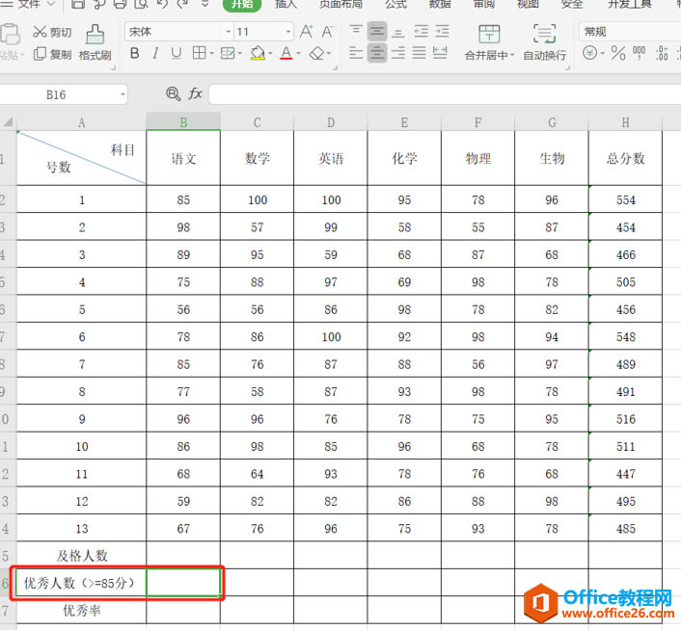
Task: Click Auto Wrap (自动换行) button
Action: tap(545, 43)
